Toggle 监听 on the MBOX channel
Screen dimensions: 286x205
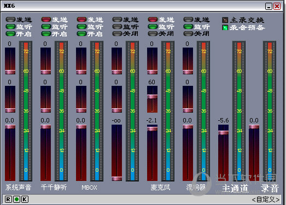81,27
